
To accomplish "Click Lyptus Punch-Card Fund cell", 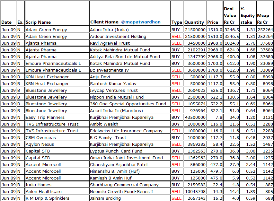I will click(x=130, y=151).
